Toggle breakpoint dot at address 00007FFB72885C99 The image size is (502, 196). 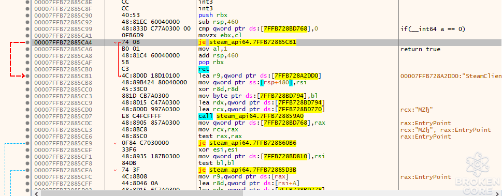tap(27, 29)
